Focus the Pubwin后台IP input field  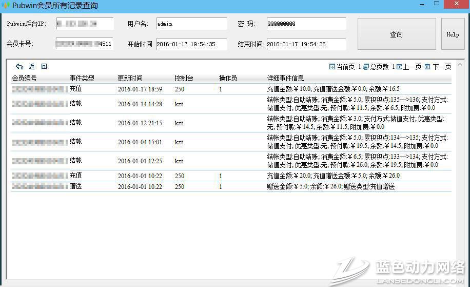(85, 24)
